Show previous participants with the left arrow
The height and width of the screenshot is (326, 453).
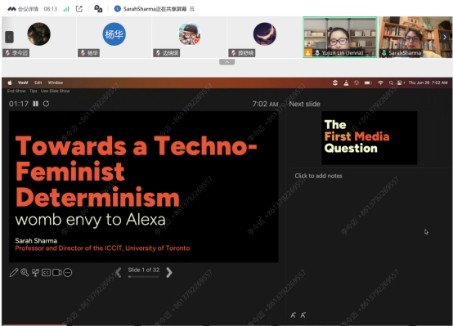[9, 37]
